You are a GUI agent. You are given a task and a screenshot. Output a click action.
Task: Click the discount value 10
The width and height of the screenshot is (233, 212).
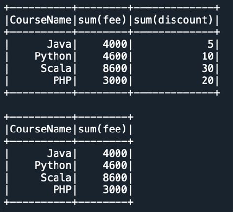coord(208,56)
